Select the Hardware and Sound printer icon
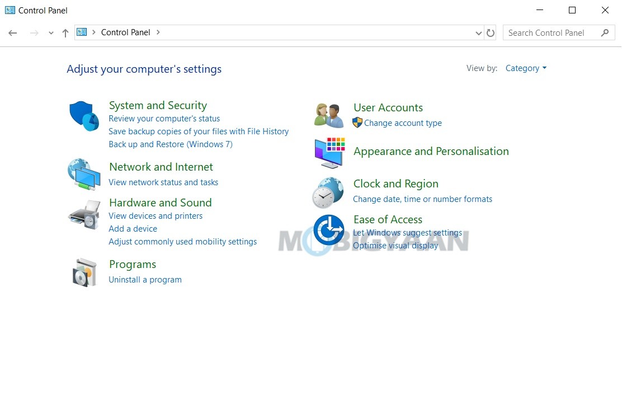Image resolution: width=622 pixels, height=414 pixels. (83, 214)
